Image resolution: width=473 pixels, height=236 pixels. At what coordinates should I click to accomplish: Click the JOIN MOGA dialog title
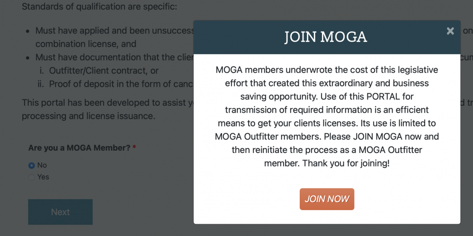tap(326, 37)
